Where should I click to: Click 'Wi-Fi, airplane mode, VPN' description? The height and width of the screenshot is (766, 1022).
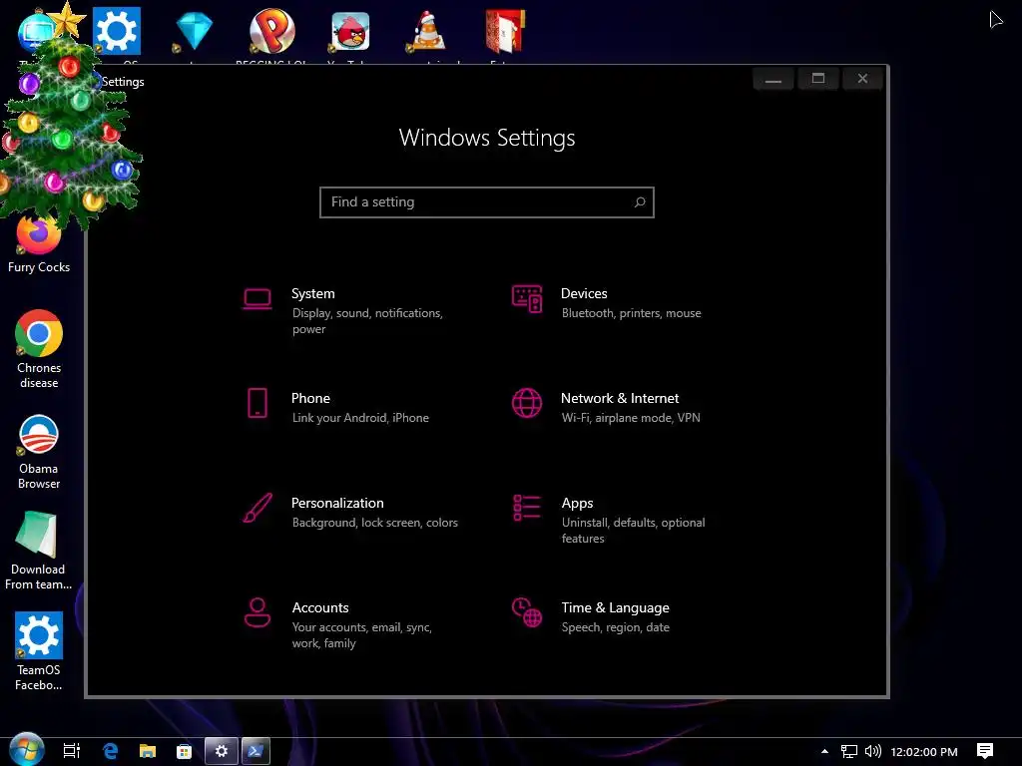[x=631, y=418]
